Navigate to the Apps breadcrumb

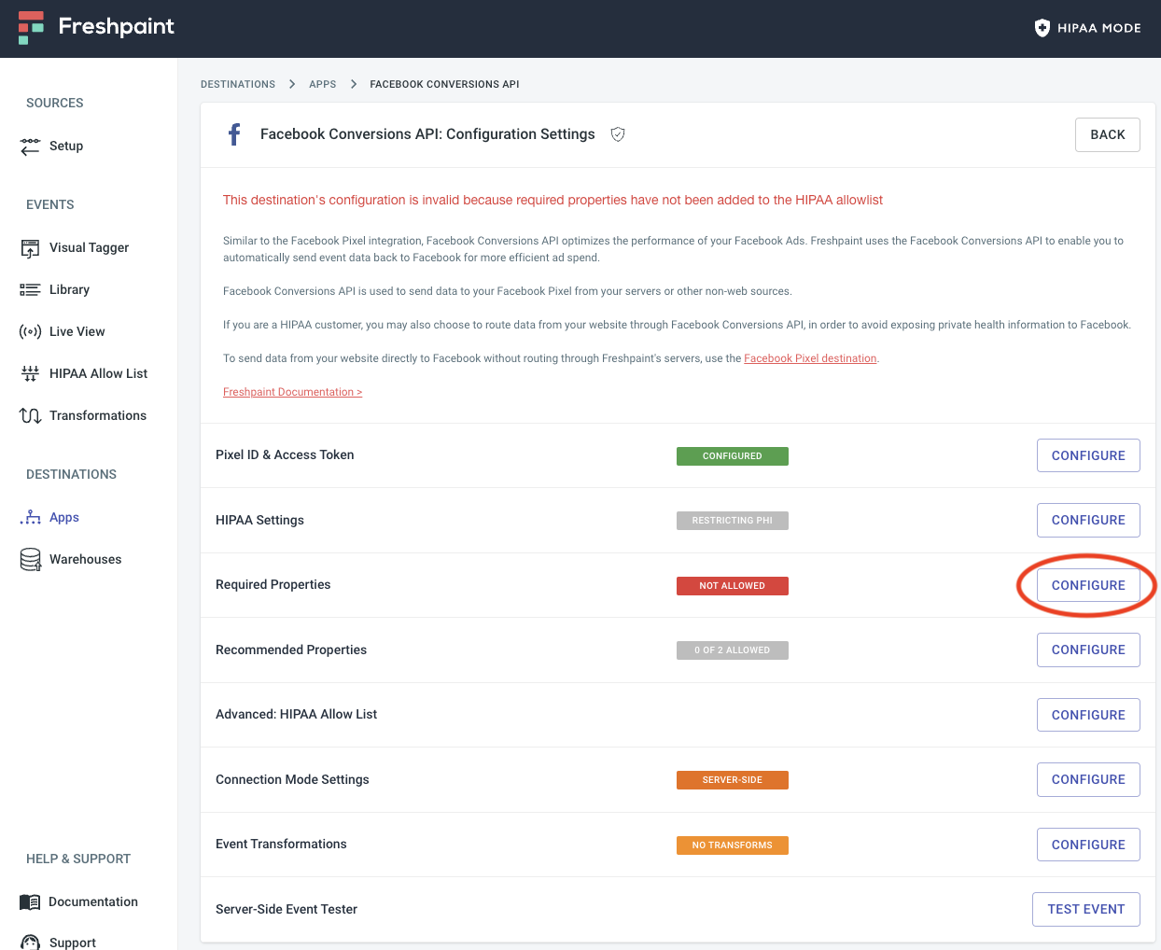322,84
